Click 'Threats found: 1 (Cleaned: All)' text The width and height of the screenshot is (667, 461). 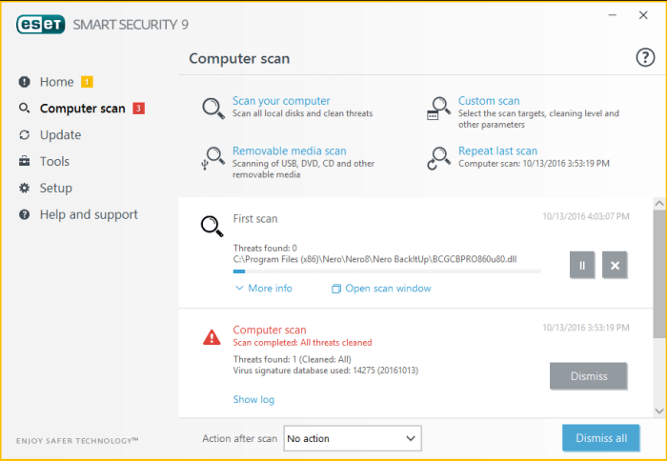coord(293,359)
